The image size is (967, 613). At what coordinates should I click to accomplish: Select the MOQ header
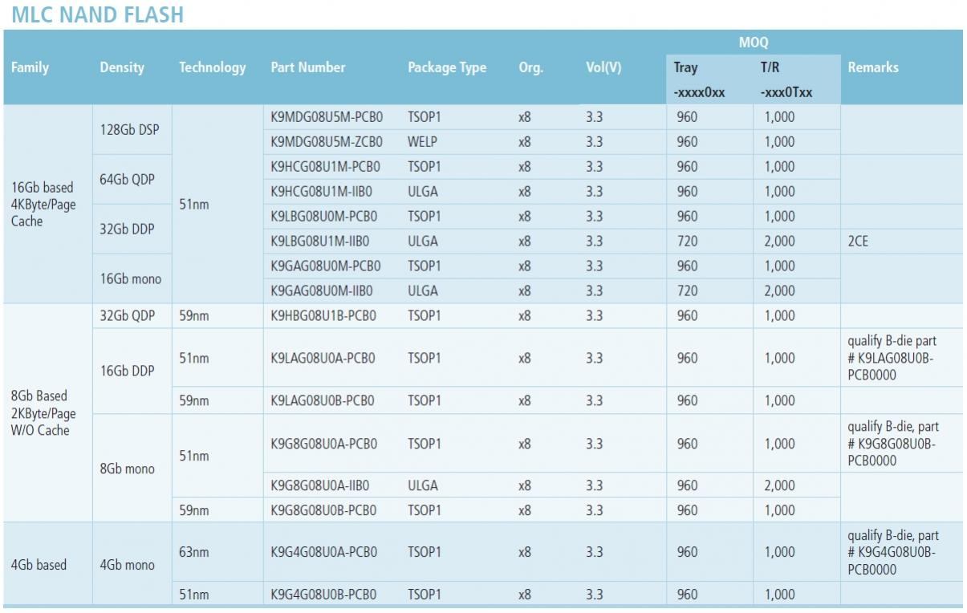[754, 43]
